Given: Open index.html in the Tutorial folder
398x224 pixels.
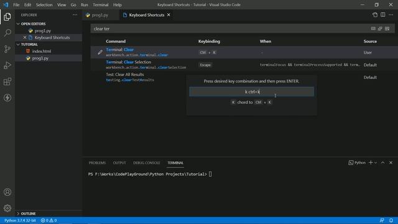Looking at the screenshot, I should point(42,51).
